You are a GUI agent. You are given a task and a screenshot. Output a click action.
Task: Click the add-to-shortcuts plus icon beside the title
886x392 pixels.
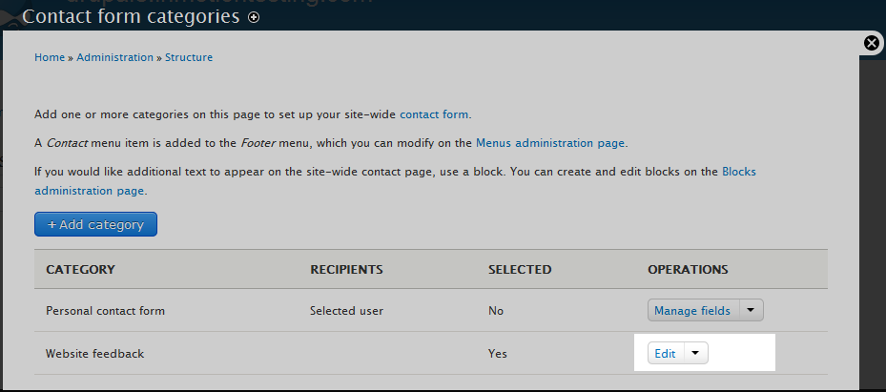253,17
